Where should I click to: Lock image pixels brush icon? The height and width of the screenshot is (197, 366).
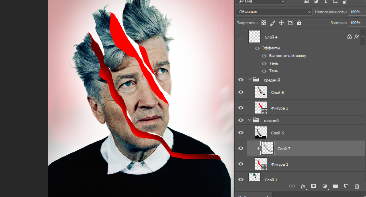click(x=272, y=23)
